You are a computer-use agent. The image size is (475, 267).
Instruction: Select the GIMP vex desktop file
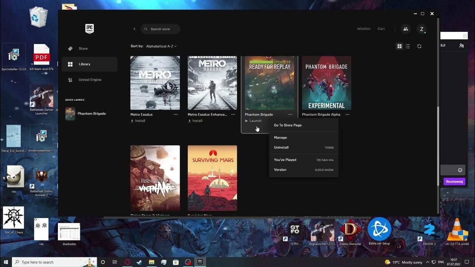[x=14, y=180]
